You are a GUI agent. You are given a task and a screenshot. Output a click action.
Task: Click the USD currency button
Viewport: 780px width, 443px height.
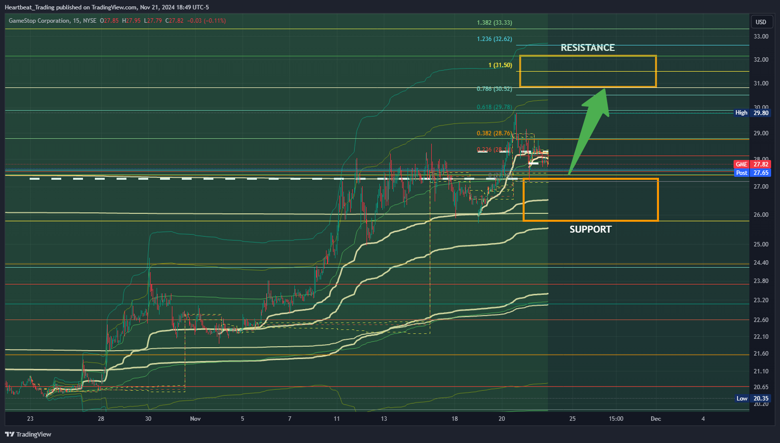point(761,22)
